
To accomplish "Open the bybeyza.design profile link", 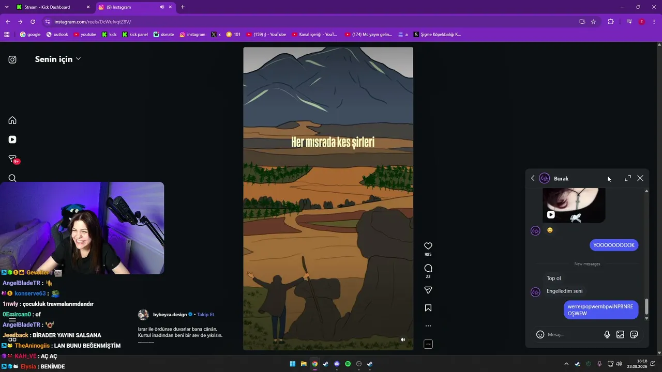I will pyautogui.click(x=170, y=314).
